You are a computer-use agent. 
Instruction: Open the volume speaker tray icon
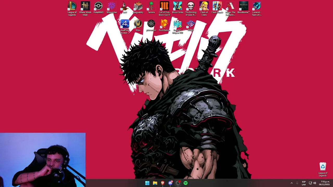315,183
